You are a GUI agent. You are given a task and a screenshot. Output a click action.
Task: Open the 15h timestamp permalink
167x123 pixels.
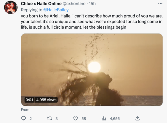coord(92,4)
